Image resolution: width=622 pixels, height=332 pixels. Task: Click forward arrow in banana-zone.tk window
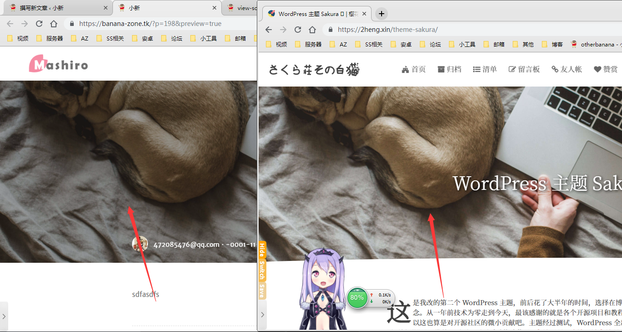[x=25, y=24]
